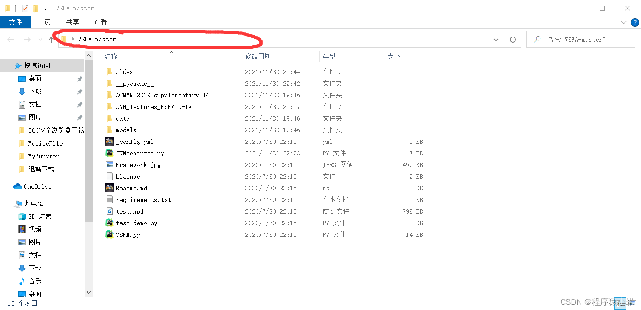Click the properties checkmark icon in title bar

click(x=25, y=8)
